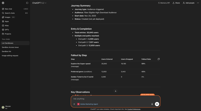The image size is (201, 111).
Task: Start a new chat
Action: click(x=8, y=9)
